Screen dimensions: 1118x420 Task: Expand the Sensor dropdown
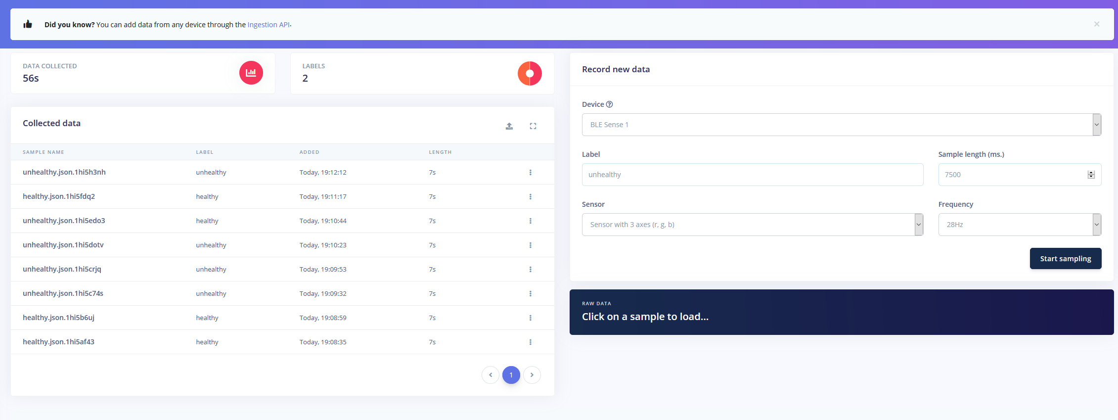pos(752,225)
